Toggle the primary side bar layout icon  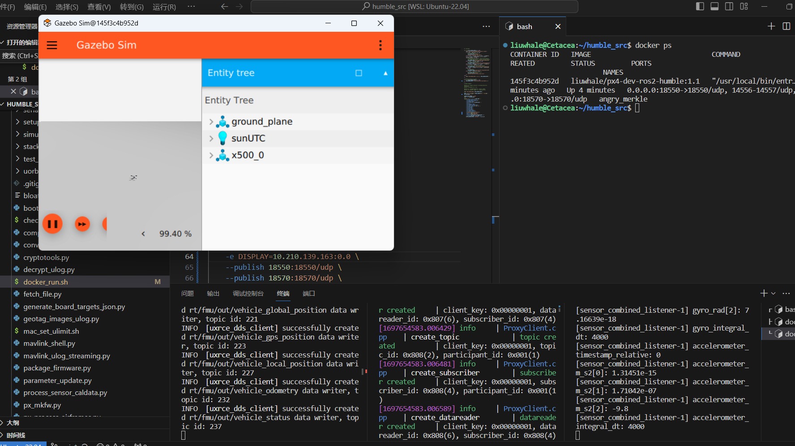(x=700, y=6)
